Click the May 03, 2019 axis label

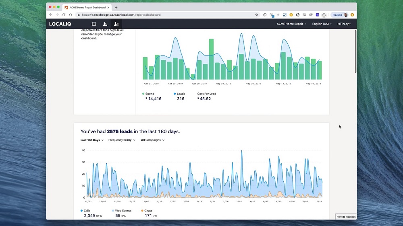(x=223, y=84)
